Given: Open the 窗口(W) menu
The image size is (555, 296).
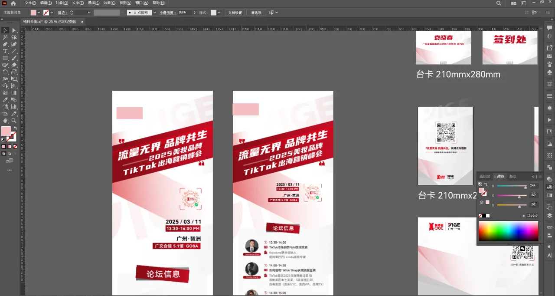Looking at the screenshot, I should 142,3.
